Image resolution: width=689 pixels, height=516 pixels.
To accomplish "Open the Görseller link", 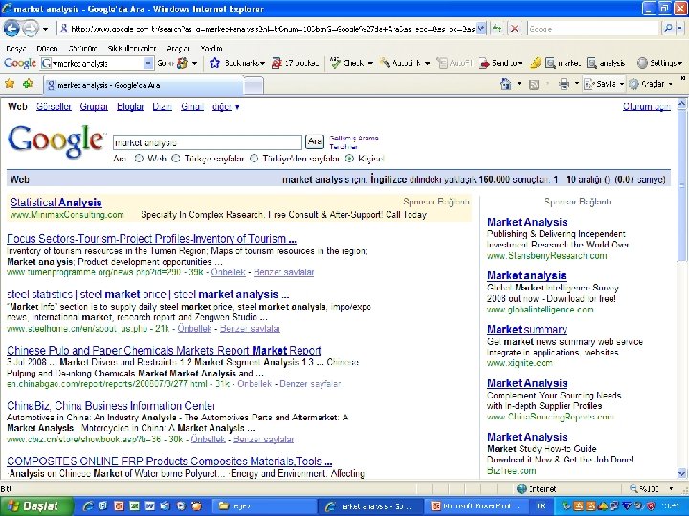I will coord(54,107).
